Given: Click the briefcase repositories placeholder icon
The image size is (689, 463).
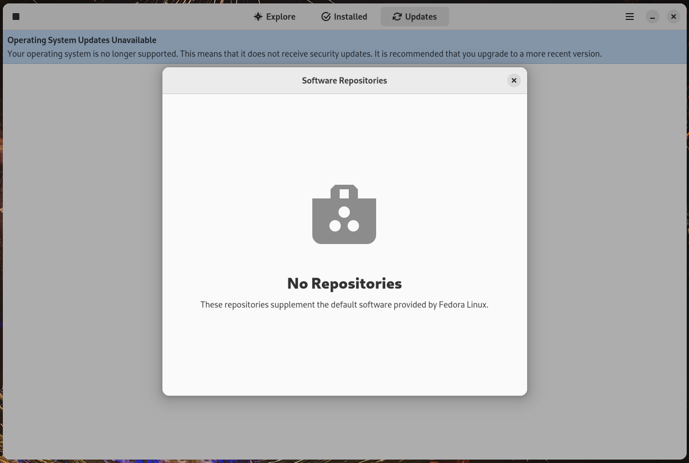Looking at the screenshot, I should pos(344,213).
